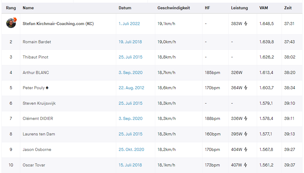Screen dimensions: 304x173
Task: Open Oscar Tovar's 15. Juli 2018 activity
Action: coord(130,165)
